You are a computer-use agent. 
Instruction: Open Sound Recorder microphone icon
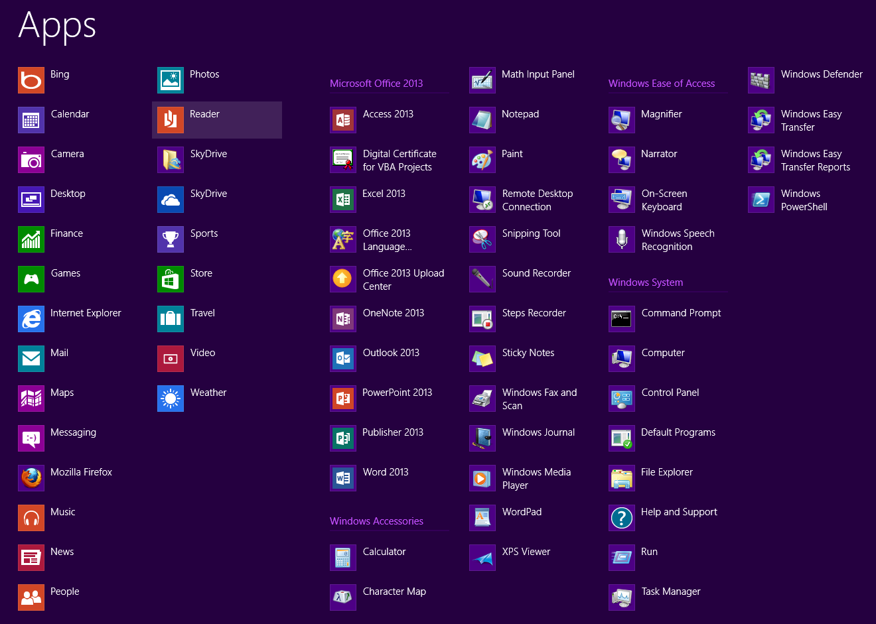pos(482,279)
